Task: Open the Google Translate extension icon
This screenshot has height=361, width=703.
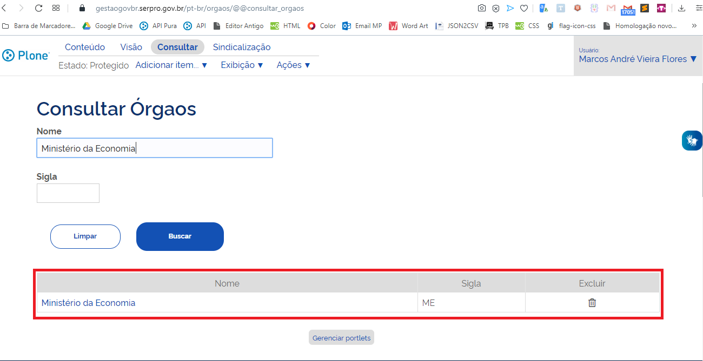Action: [543, 8]
